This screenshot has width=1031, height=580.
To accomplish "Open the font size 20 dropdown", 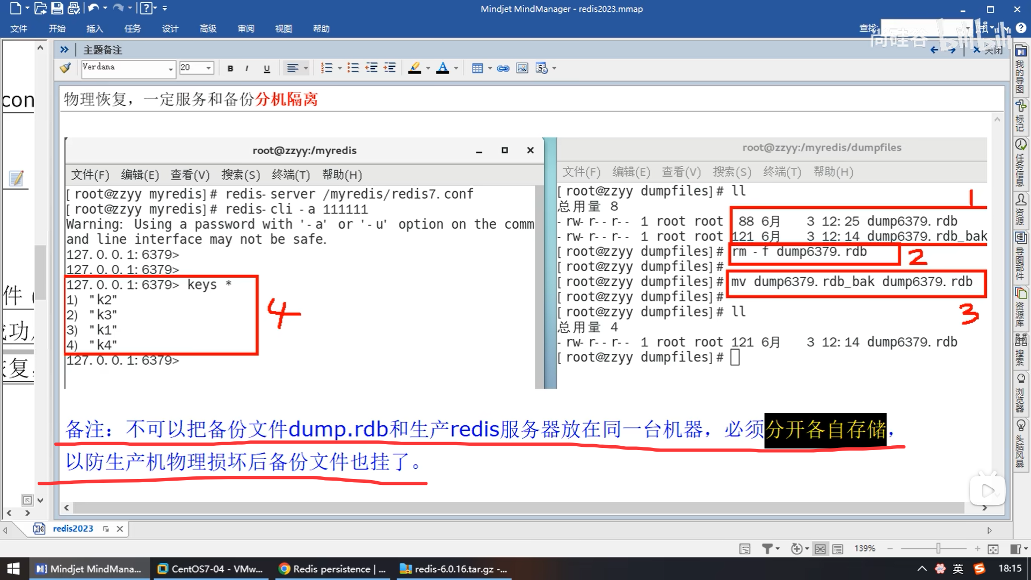I will click(208, 68).
